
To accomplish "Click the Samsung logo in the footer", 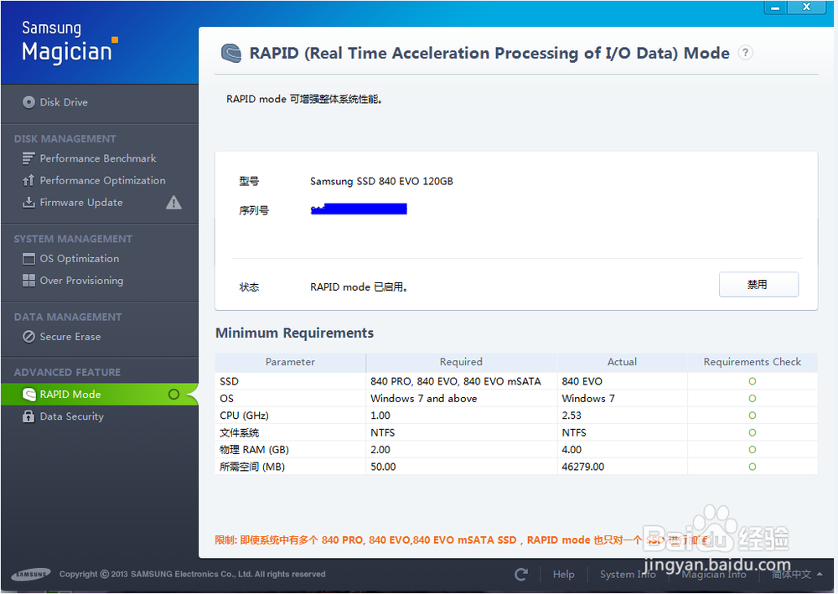I will [30, 574].
